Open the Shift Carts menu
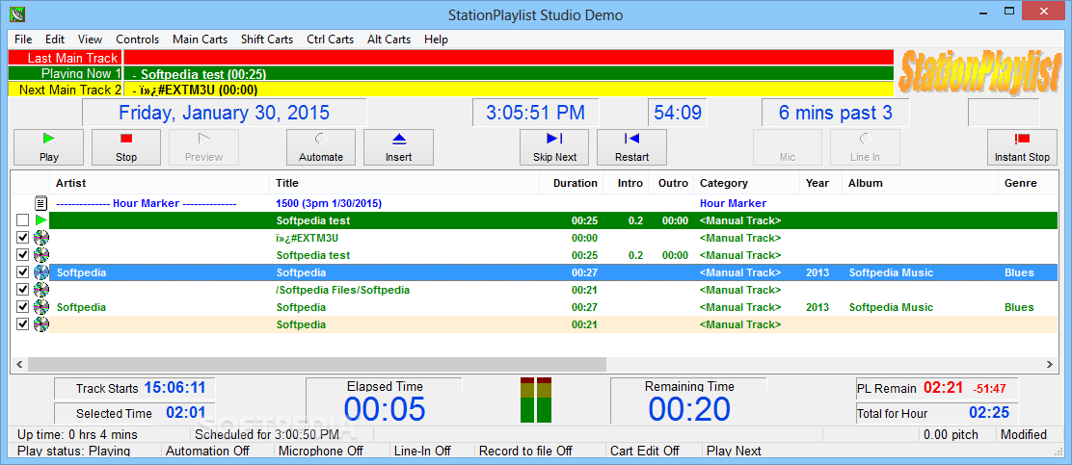1072x465 pixels. (x=267, y=39)
